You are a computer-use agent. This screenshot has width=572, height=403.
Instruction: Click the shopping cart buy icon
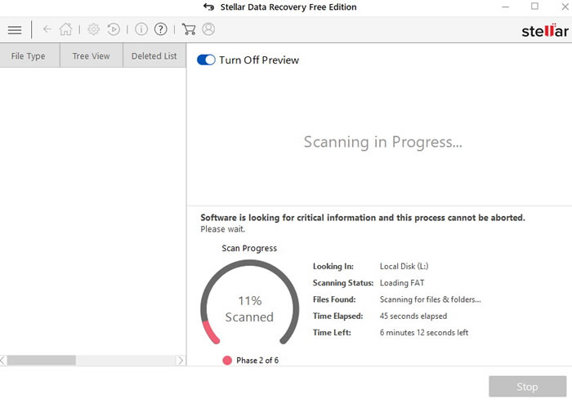(189, 29)
